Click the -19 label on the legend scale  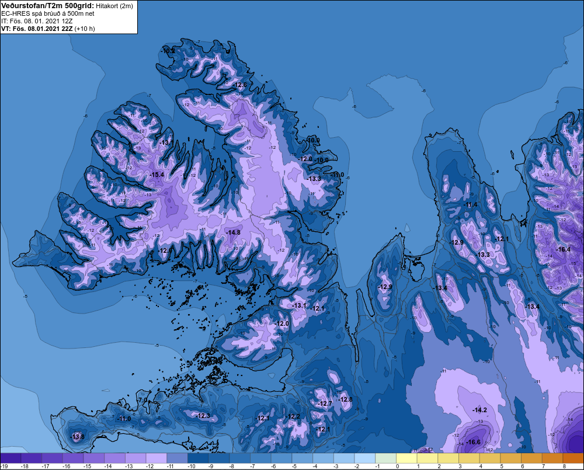[4, 466]
